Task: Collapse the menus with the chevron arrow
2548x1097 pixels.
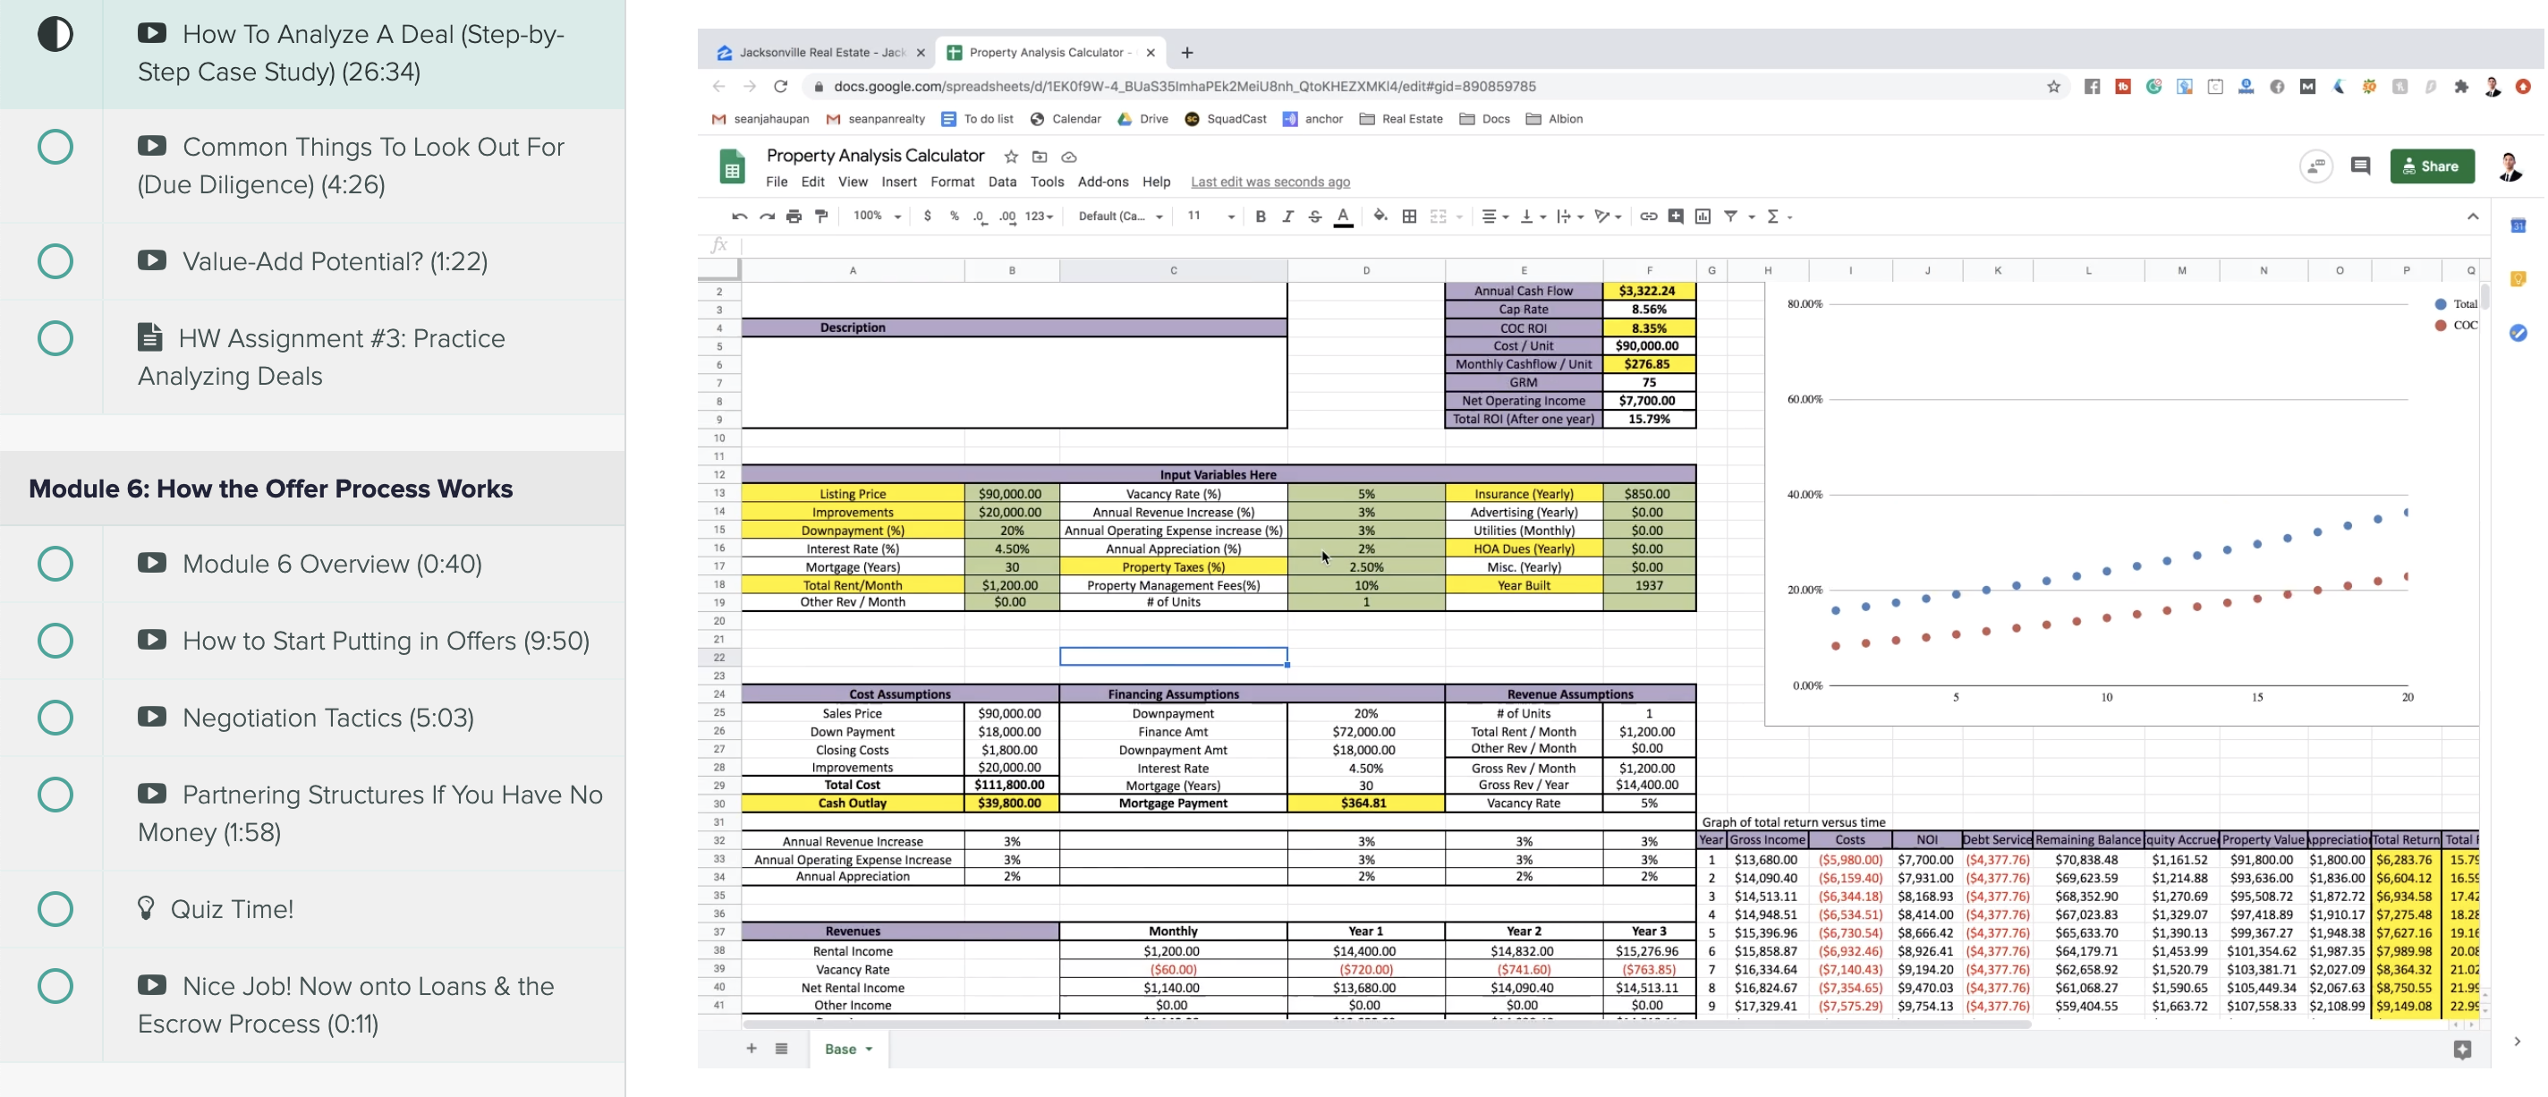Action: click(x=2472, y=216)
